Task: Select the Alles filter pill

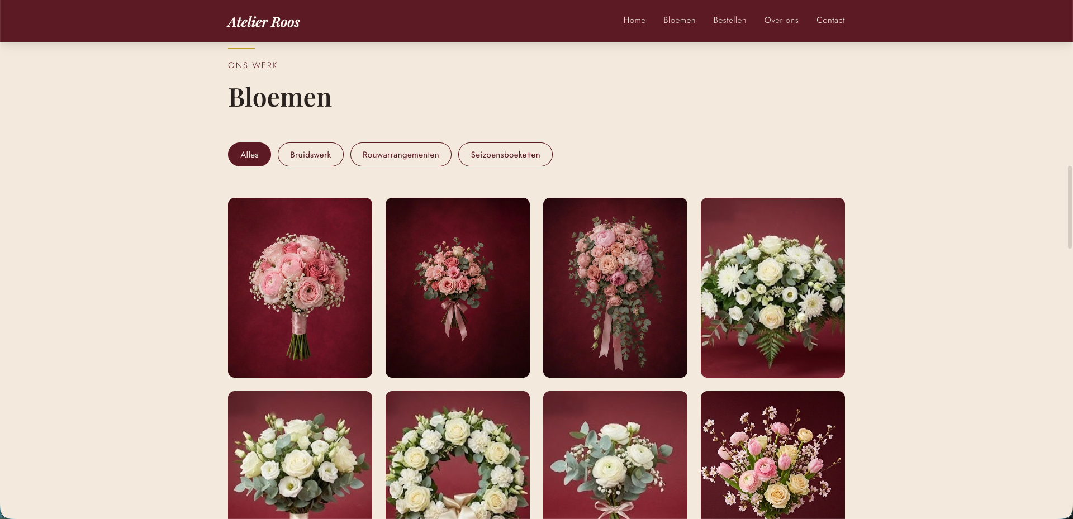Action: pyautogui.click(x=249, y=155)
